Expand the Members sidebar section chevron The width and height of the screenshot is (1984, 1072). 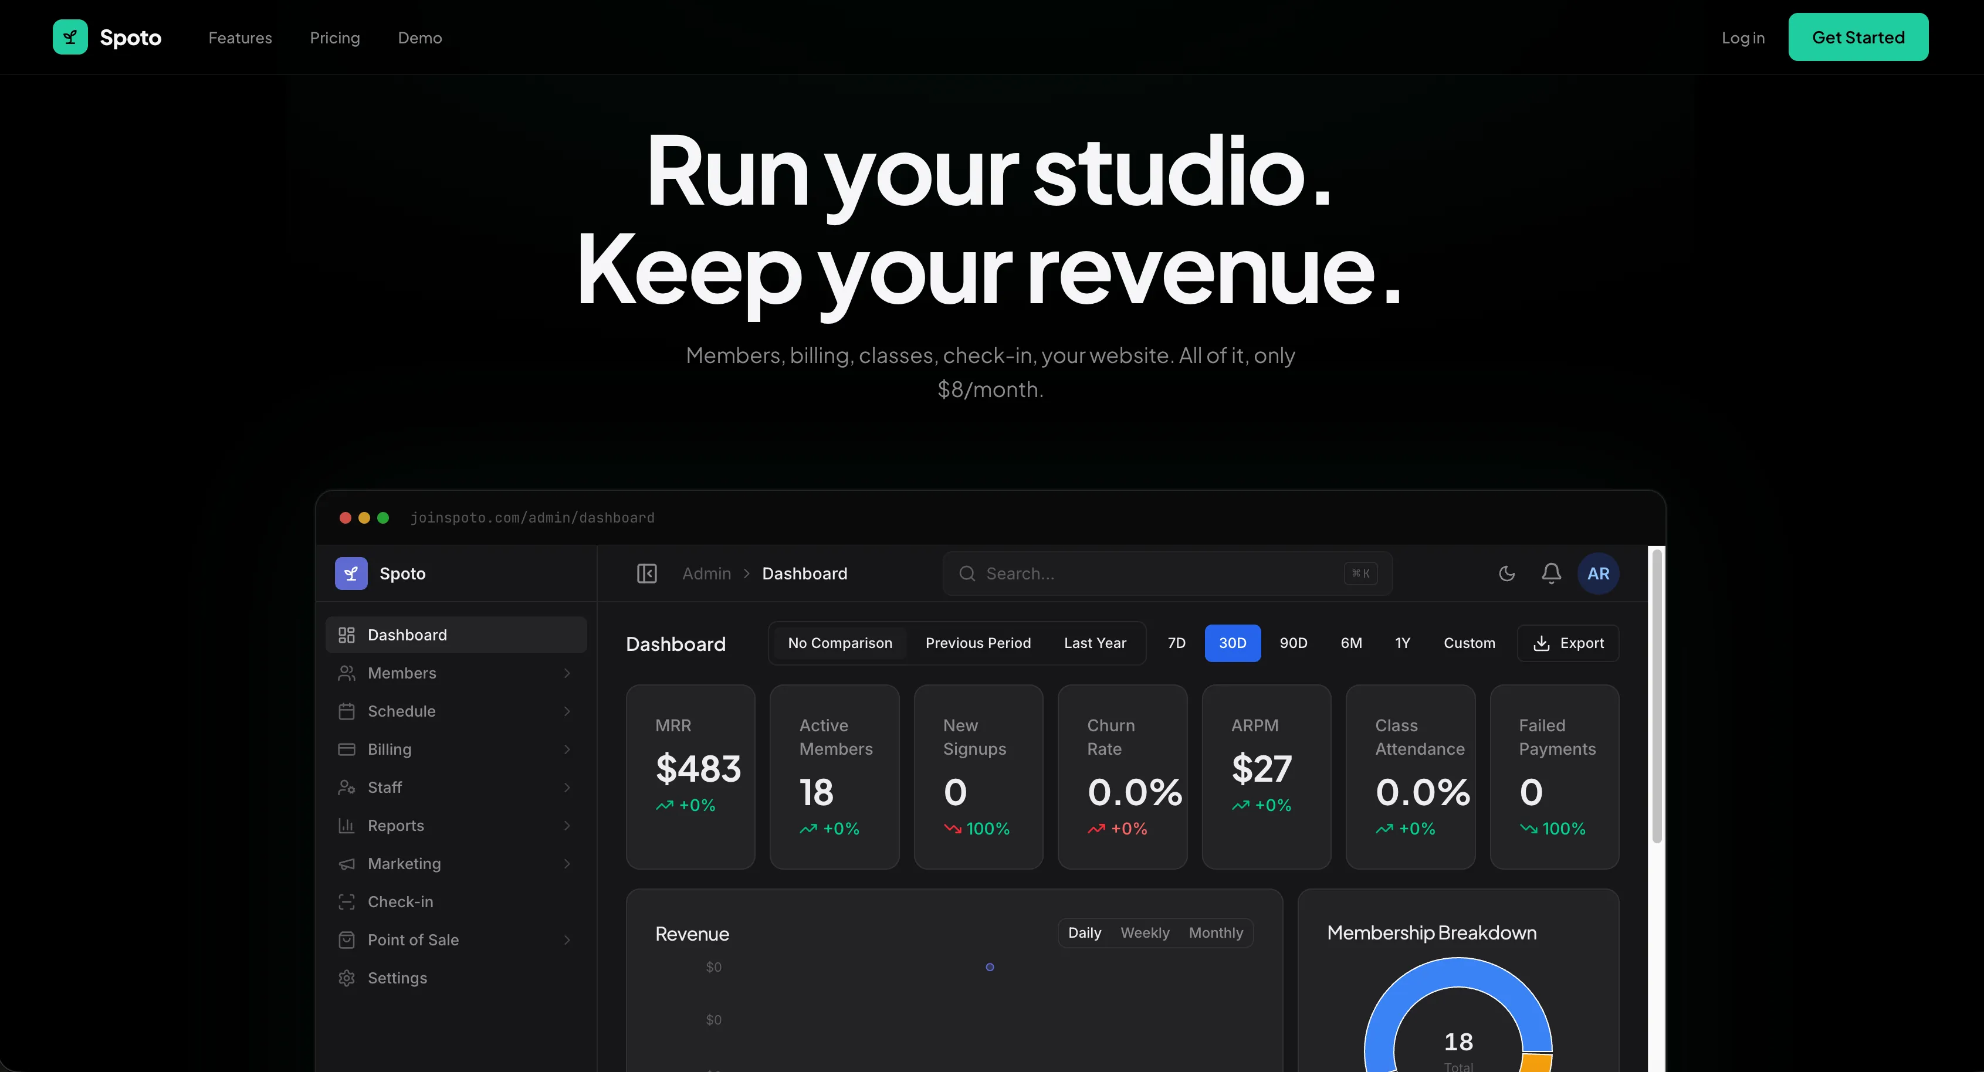[x=567, y=673]
